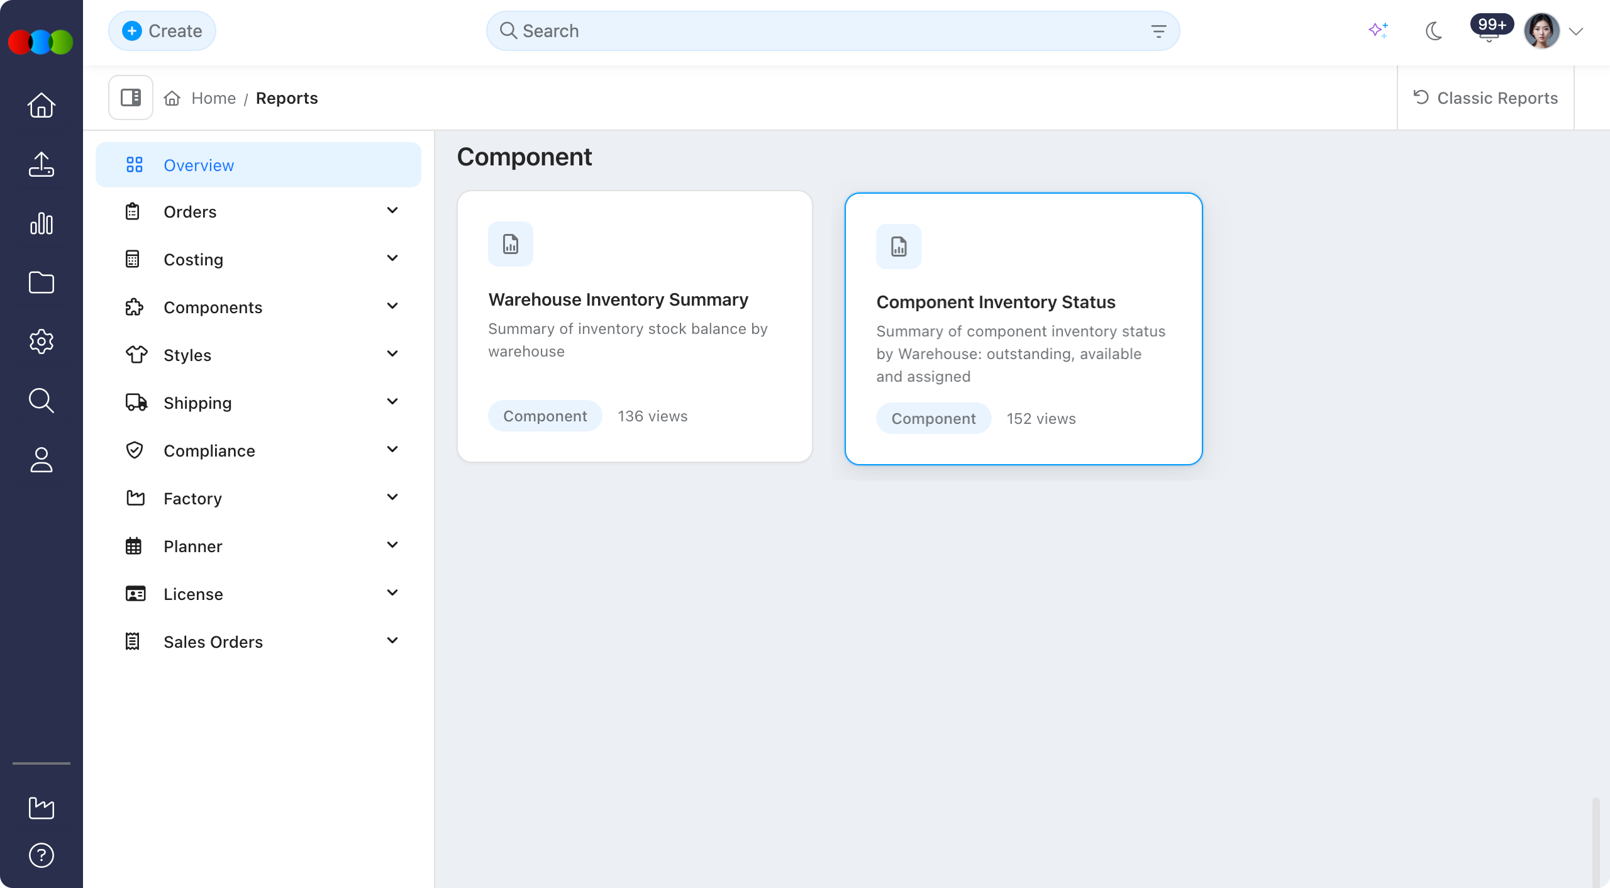Switch to Classic Reports
Viewport: 1610px width, 888px height.
(1485, 98)
